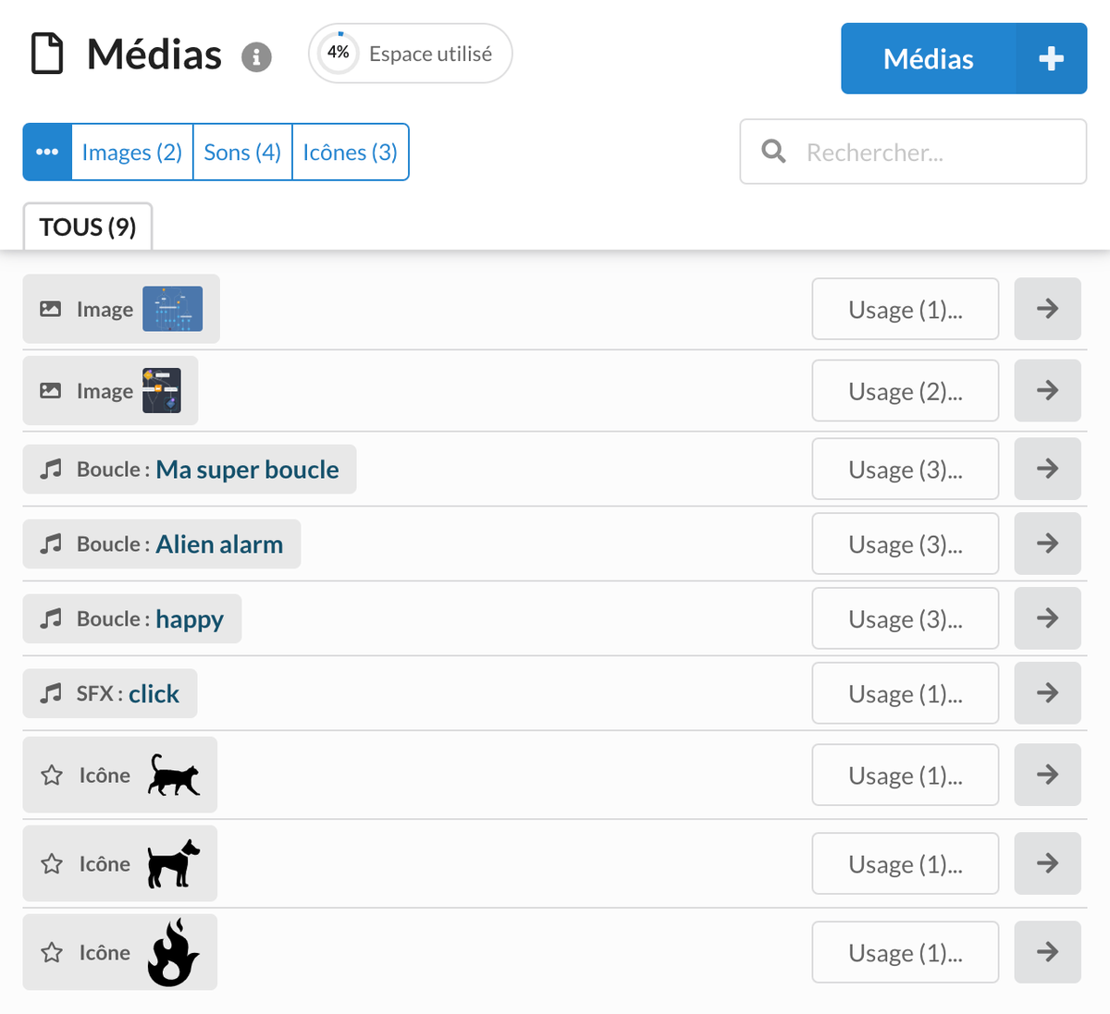Click arrow next to Alien alarm row
1110x1014 pixels.
pos(1047,544)
